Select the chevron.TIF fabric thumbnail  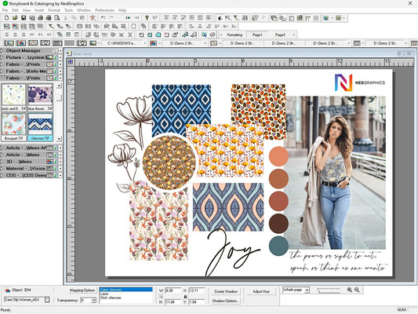[40, 127]
